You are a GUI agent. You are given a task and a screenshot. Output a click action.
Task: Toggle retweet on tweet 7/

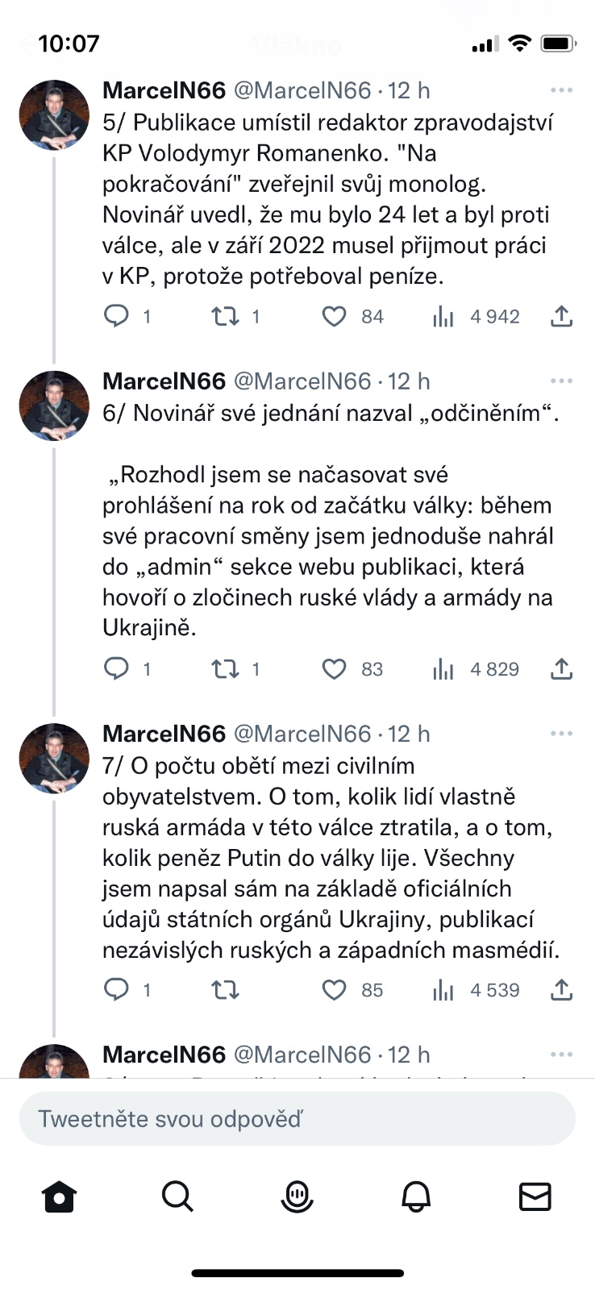click(x=225, y=989)
